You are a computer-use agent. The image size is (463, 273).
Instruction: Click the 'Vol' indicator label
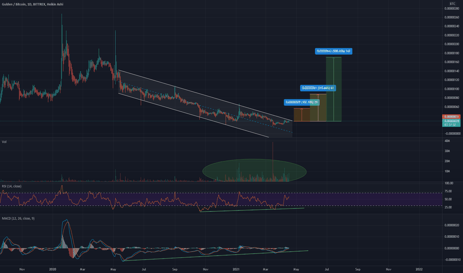tap(4, 142)
